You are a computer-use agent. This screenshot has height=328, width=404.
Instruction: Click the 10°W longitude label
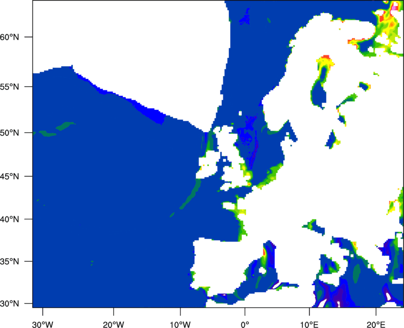pos(180,324)
